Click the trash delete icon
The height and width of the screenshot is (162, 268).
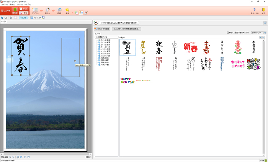click(x=11, y=18)
